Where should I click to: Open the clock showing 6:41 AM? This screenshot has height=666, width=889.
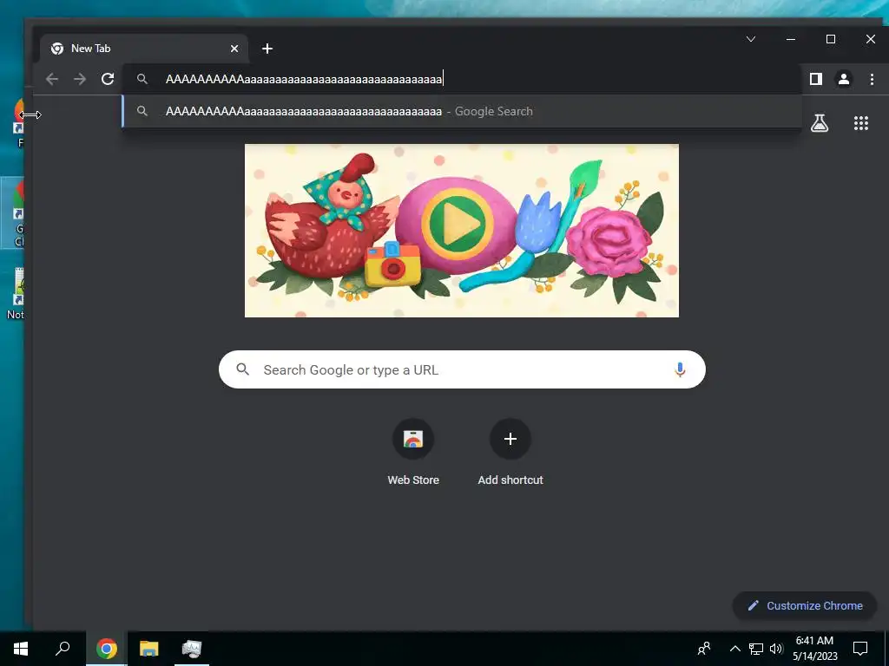(x=814, y=649)
